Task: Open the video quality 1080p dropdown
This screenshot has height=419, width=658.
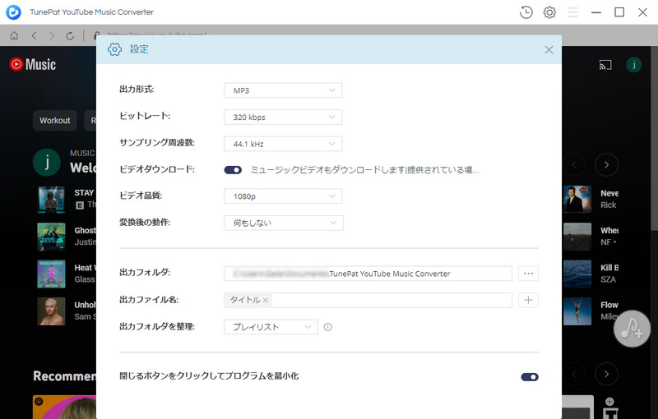Action: point(283,196)
